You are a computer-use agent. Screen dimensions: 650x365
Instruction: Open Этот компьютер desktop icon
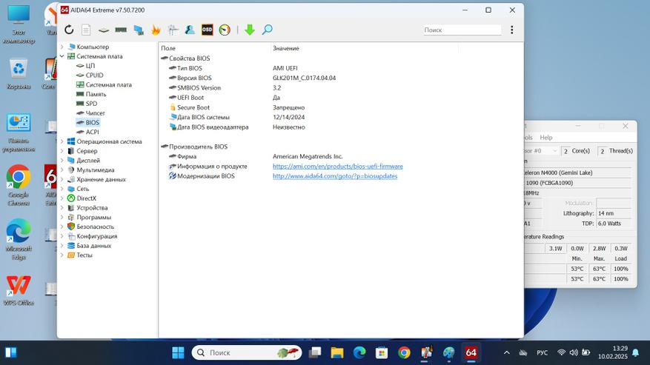pos(19,24)
